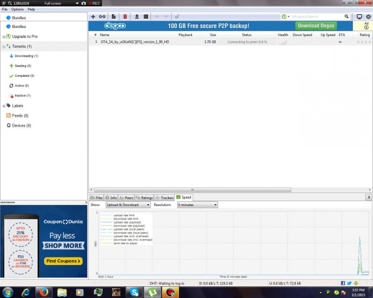Open the Options menu
The width and height of the screenshot is (373, 298).
pos(17,9)
